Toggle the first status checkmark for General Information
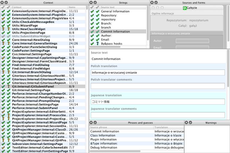This screenshot has width=230, height=153. (92, 11)
